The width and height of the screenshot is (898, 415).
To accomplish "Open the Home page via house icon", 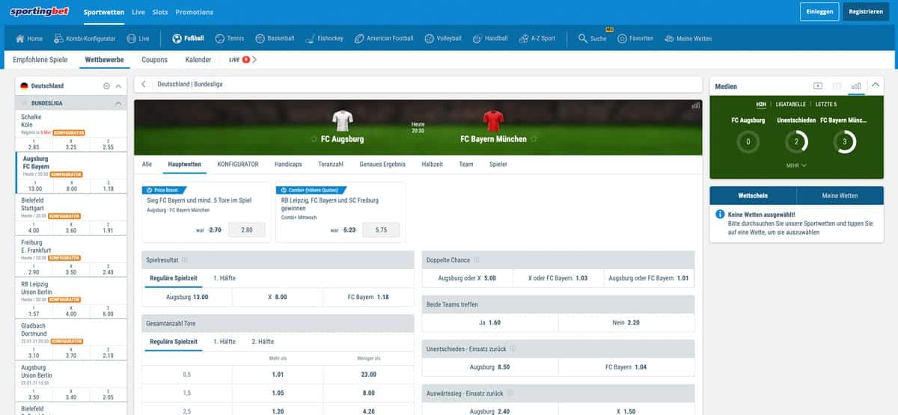I will (30, 38).
